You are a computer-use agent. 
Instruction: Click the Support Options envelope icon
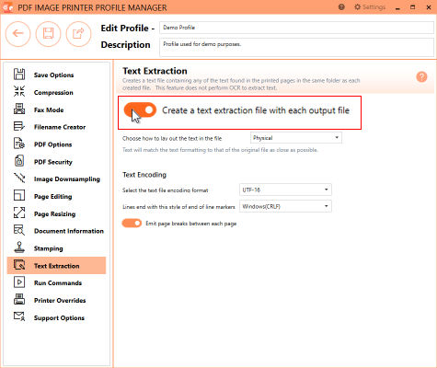[x=19, y=316]
